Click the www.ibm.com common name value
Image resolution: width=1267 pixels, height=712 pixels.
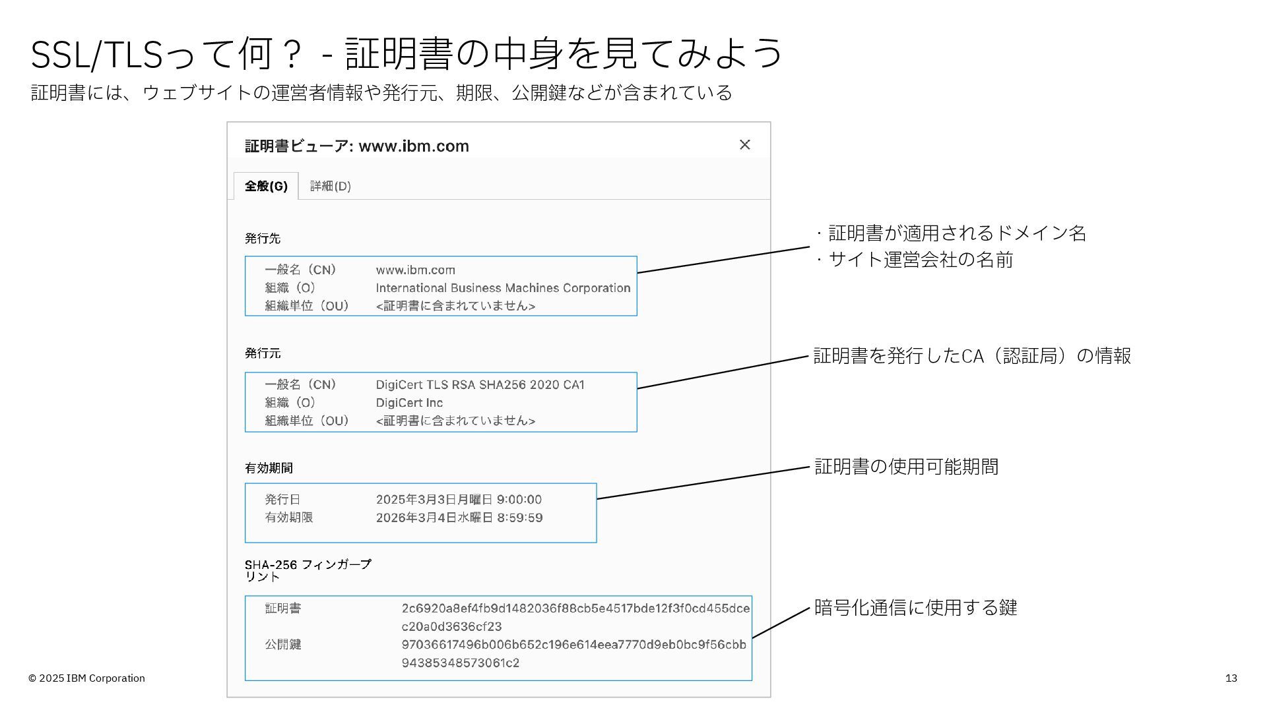pos(415,270)
